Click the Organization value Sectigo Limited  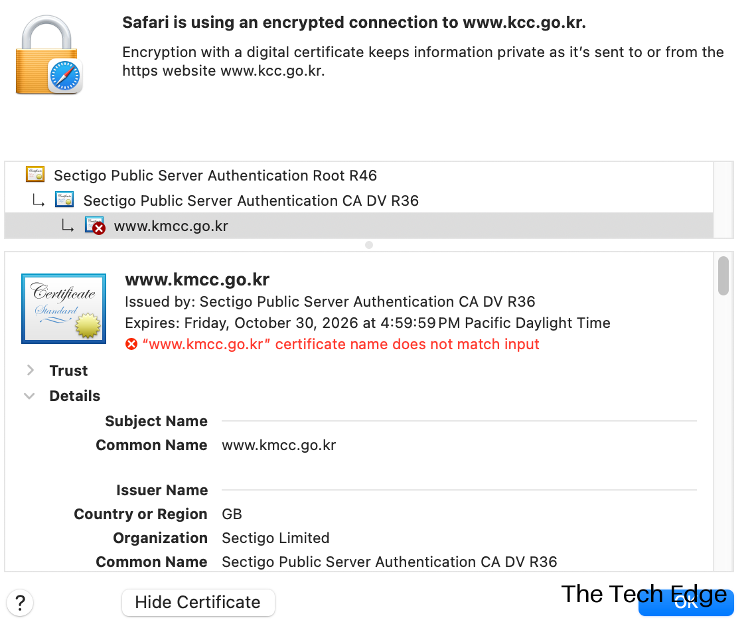[x=275, y=538]
